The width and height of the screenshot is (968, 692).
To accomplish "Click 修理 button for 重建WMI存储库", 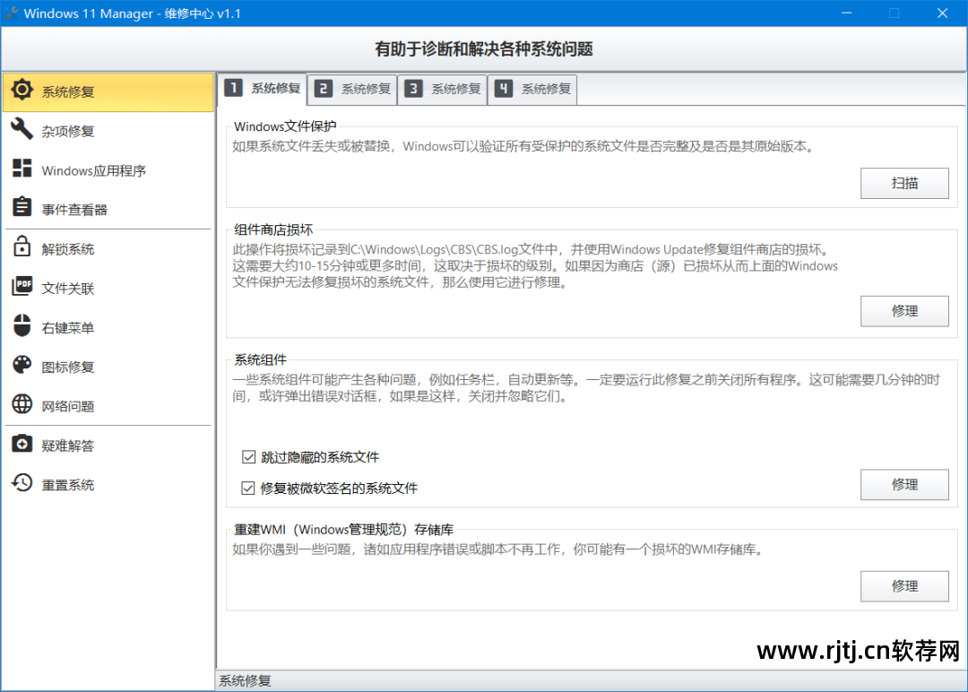I will tap(904, 586).
